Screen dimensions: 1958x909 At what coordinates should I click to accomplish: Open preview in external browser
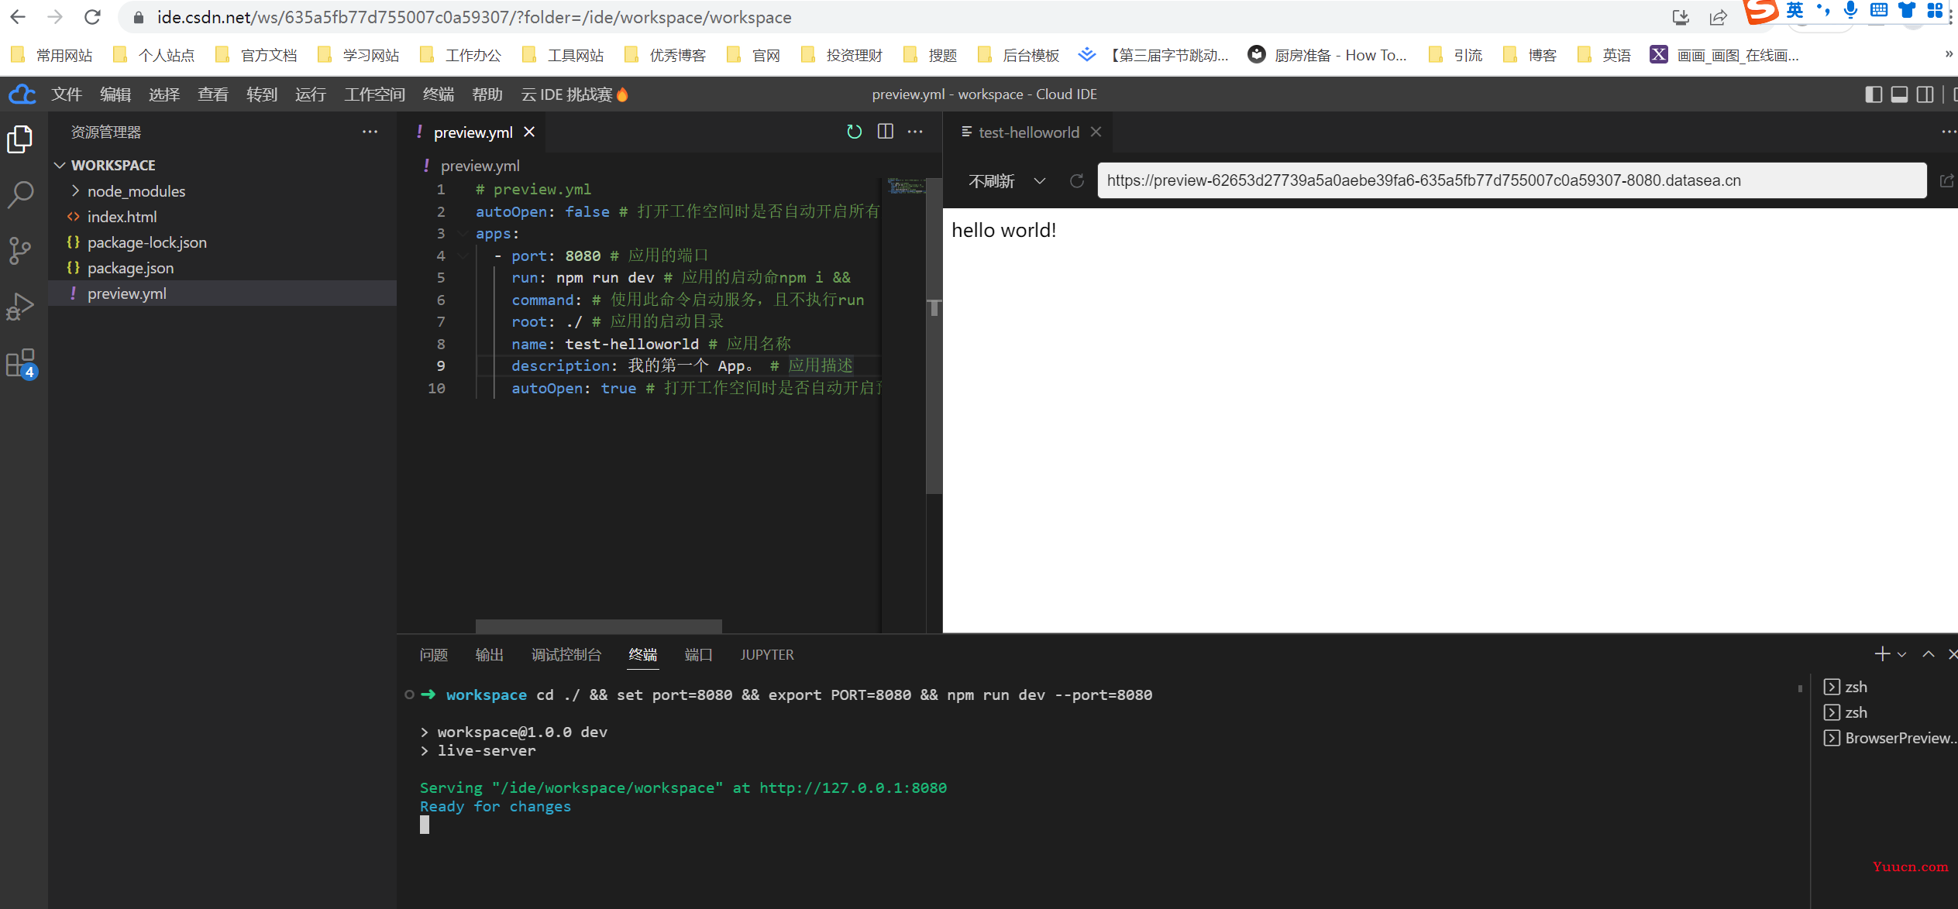click(x=1946, y=180)
